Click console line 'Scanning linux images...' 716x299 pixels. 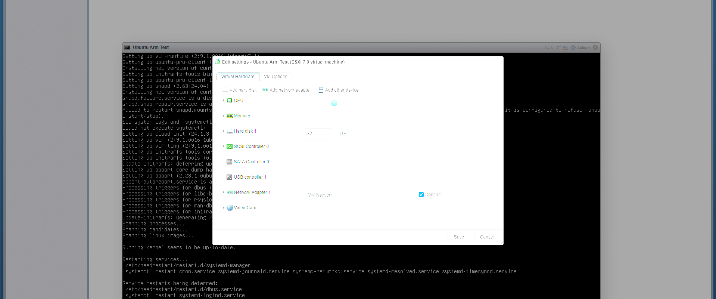tap(158, 236)
